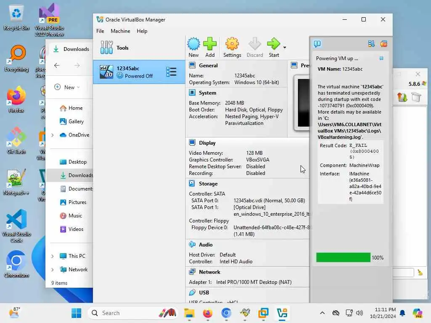The width and height of the screenshot is (431, 323).
Task: Click the taskbar Search box
Action: point(133,313)
